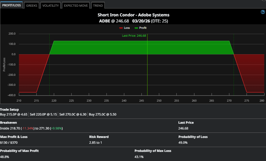266x161 pixels.
Task: Switch to the GREEKS tab
Action: coord(31,5)
